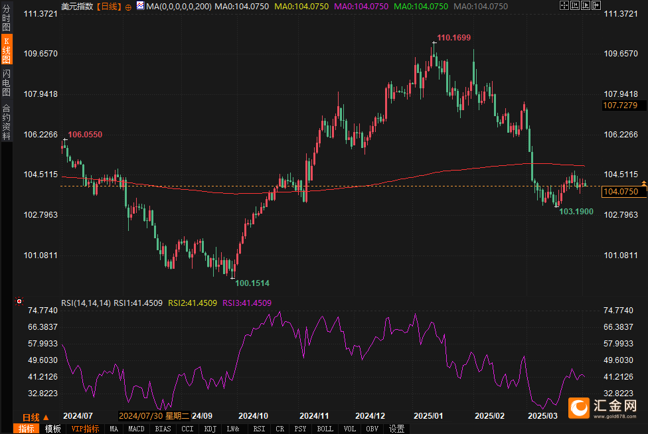Select the BIAS indicator button
This screenshot has height=434, width=648.
click(163, 429)
